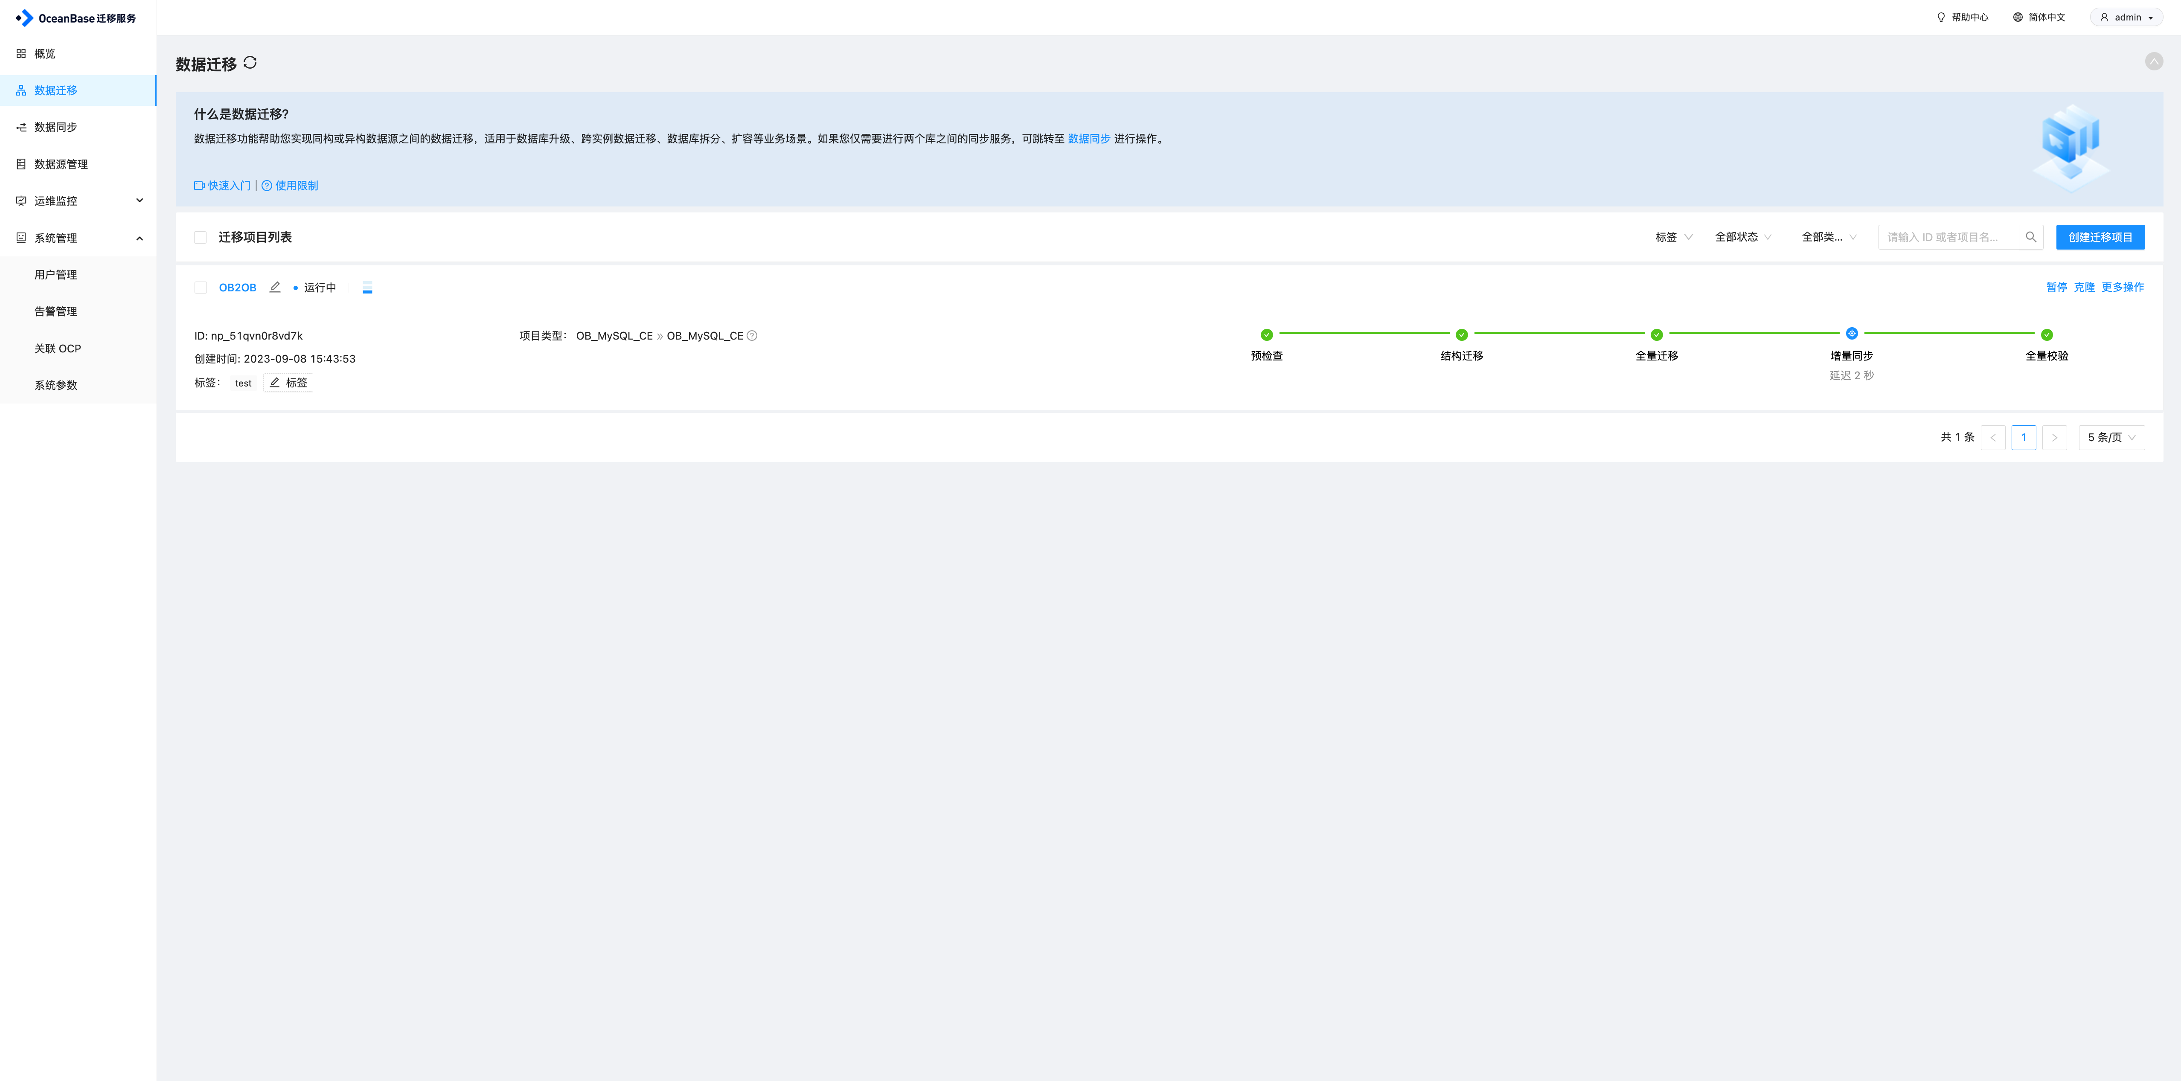Click the 全量校验 green check step
This screenshot has height=1081, width=2181.
2046,334
